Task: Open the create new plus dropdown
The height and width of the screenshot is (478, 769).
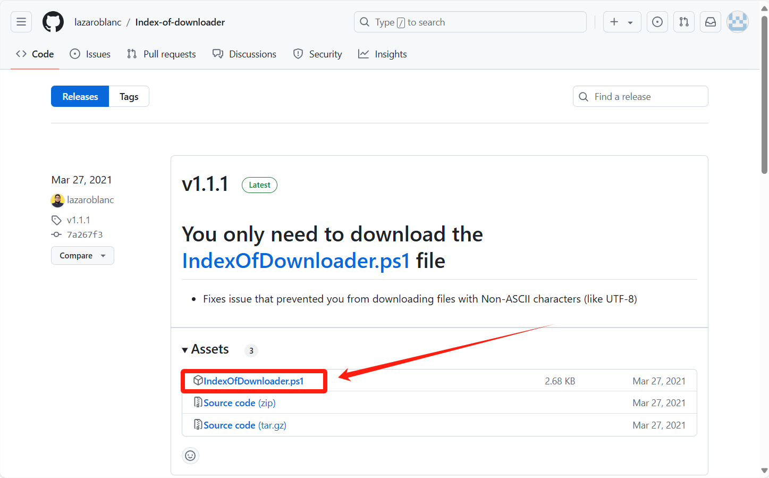Action: point(622,22)
